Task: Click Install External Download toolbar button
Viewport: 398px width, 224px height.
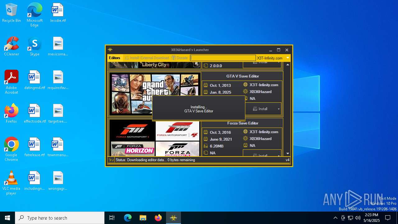Action: tap(147, 58)
